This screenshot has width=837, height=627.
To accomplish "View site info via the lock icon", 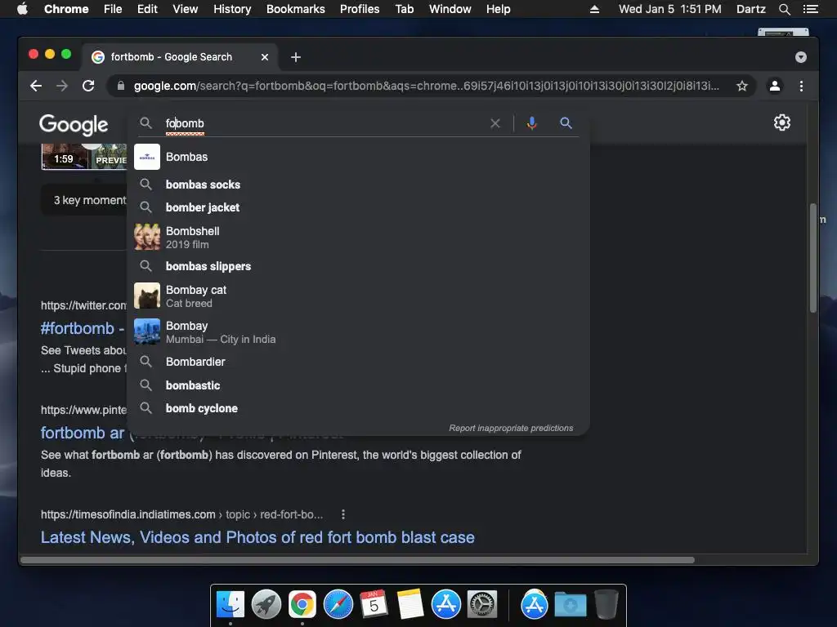I will tap(121, 86).
